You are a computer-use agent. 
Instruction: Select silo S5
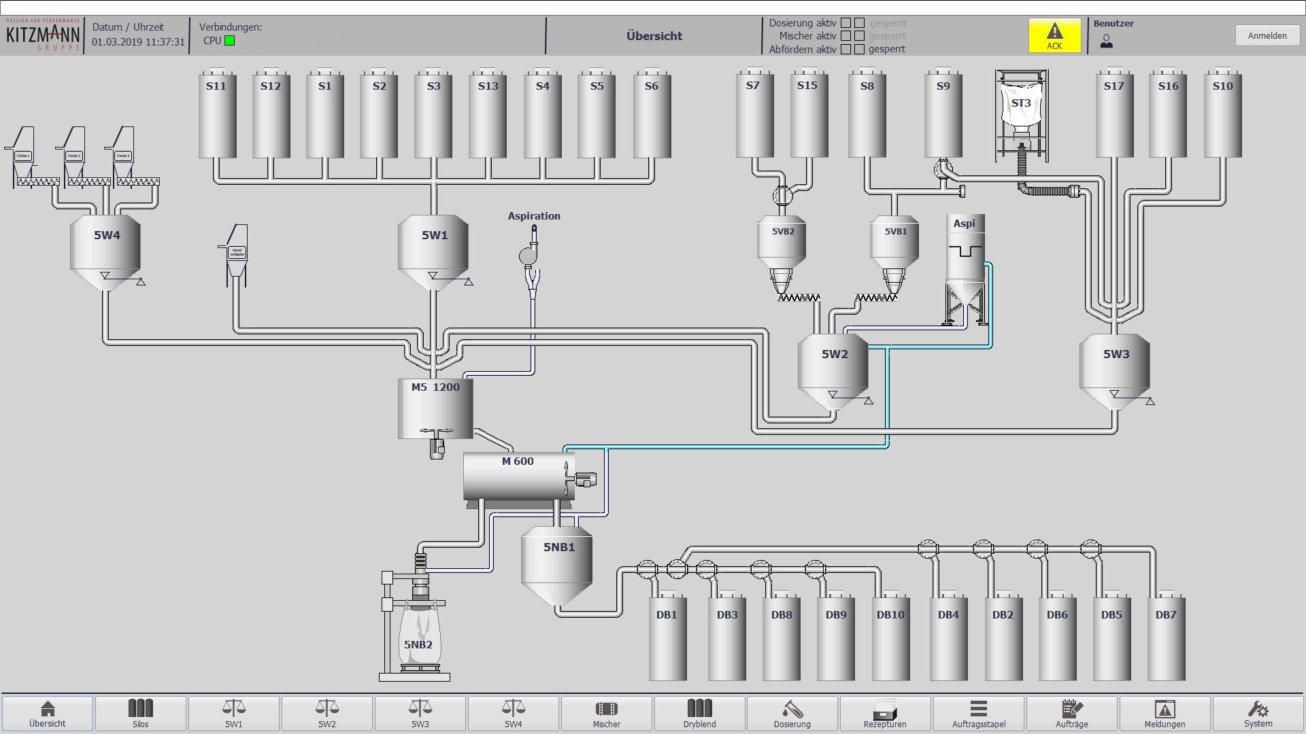coord(597,113)
